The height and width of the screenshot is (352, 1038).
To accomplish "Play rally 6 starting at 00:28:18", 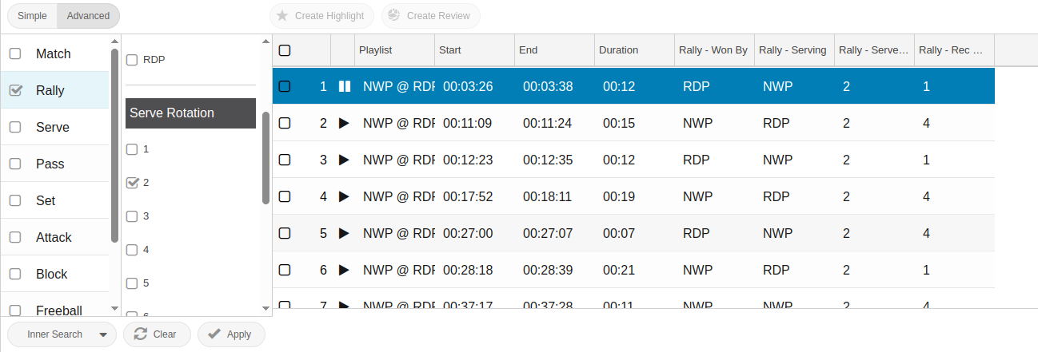I will [x=345, y=270].
